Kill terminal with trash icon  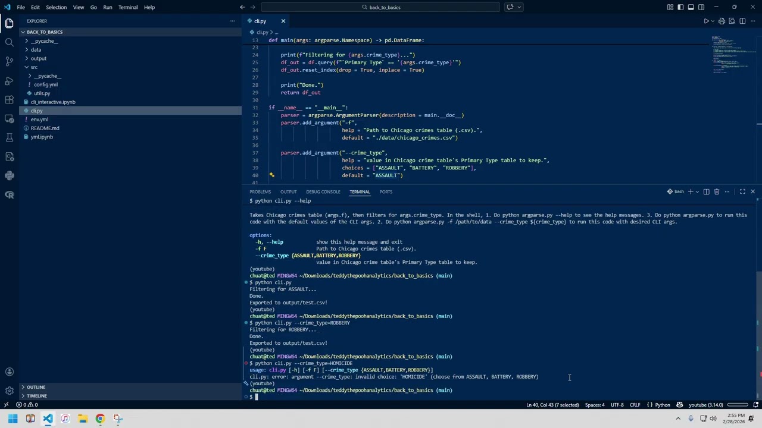(x=717, y=191)
